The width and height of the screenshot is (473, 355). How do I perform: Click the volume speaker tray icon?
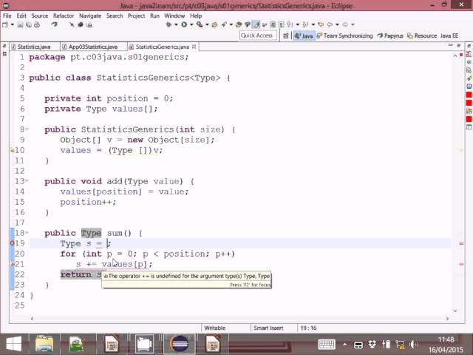(413, 344)
